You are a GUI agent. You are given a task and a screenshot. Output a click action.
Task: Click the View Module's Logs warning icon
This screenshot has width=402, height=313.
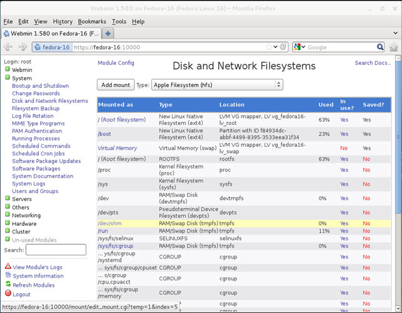click(x=8, y=266)
